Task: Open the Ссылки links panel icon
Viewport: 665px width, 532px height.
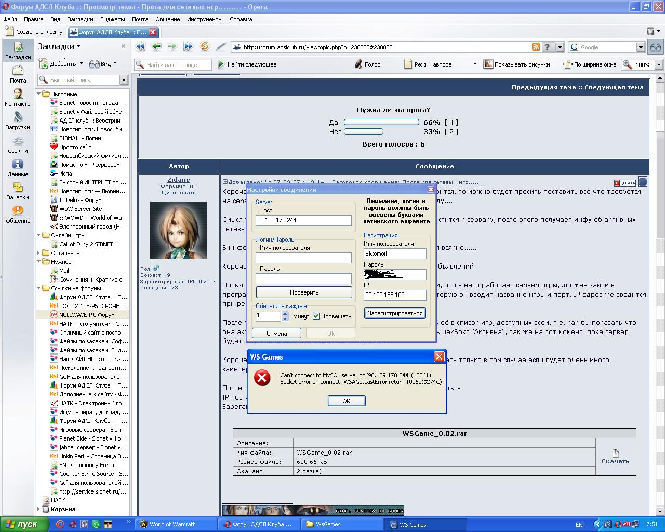Action: coord(18,144)
